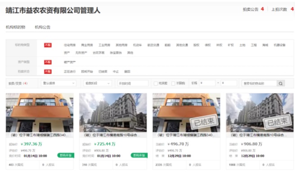Toggle the 不限购 checkbox
The height and width of the screenshot is (175, 299).
click(173, 83)
